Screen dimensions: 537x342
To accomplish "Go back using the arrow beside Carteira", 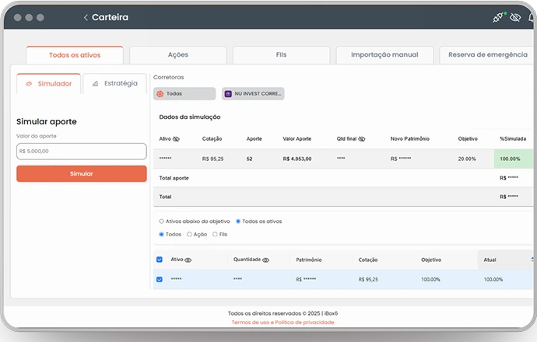I will (x=86, y=17).
